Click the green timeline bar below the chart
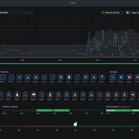 tap(69, 64)
